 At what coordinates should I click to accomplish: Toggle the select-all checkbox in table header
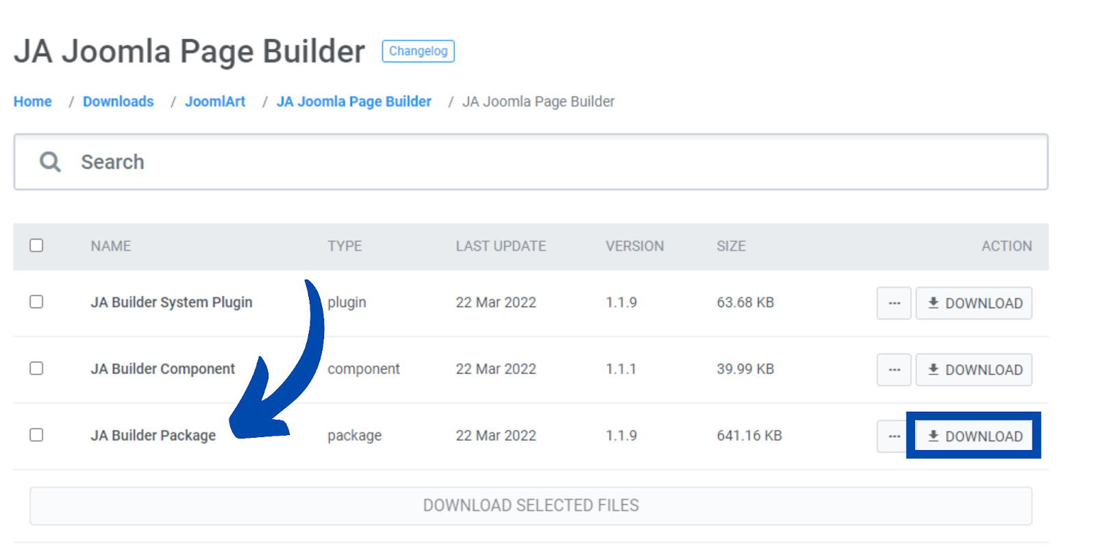point(36,245)
